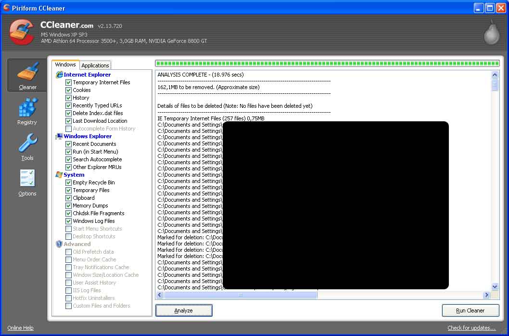Screen dimensions: 509x336
Task: Click the CCleaner logo in header
Action: 22,32
